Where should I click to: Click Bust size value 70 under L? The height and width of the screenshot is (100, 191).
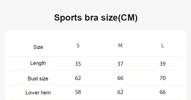(163, 78)
